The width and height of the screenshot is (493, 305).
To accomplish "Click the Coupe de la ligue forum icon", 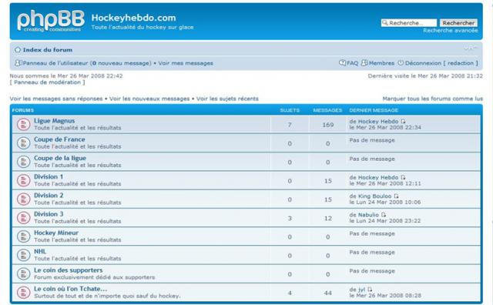I will coord(23,162).
